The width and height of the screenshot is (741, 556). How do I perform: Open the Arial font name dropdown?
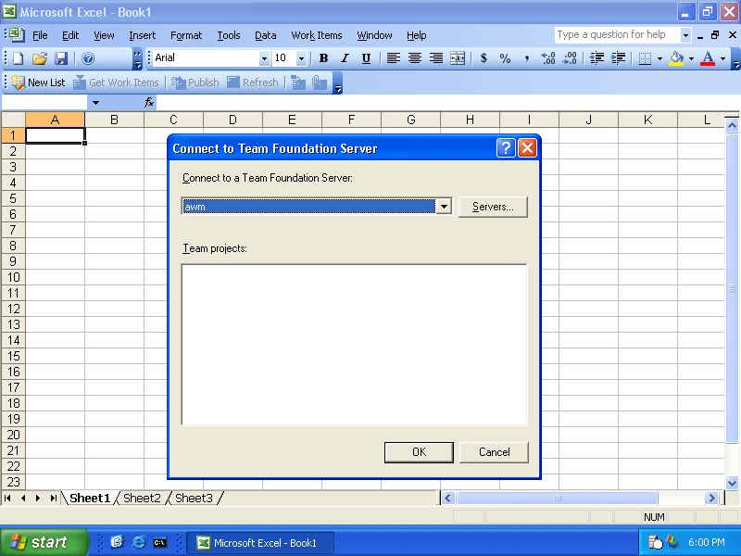[264, 58]
